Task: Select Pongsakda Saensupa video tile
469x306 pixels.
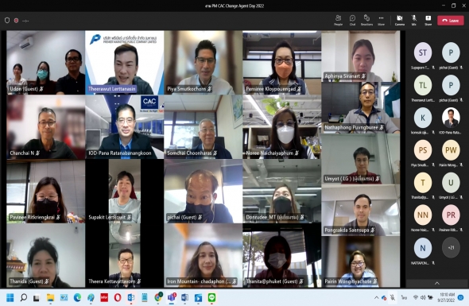Action: click(361, 211)
